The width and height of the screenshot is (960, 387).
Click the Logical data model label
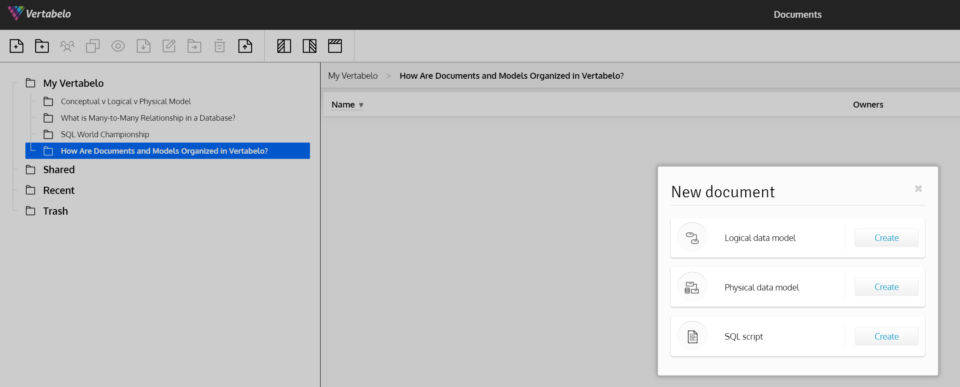[x=760, y=238]
